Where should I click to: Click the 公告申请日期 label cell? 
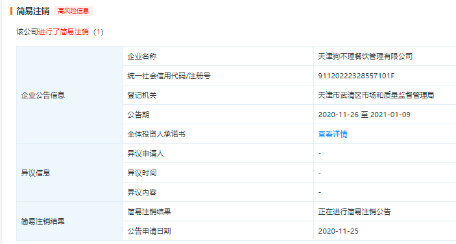(x=218, y=231)
